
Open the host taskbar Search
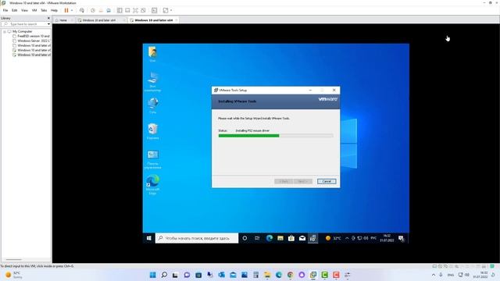[x=164, y=275]
